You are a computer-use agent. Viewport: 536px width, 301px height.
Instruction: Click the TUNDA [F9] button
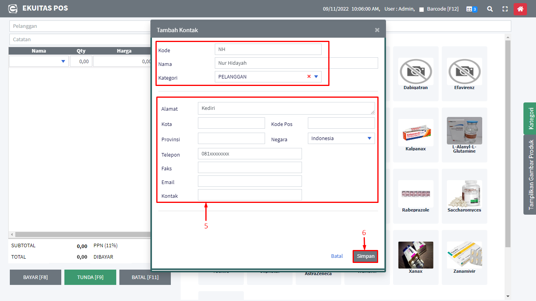[x=90, y=277]
